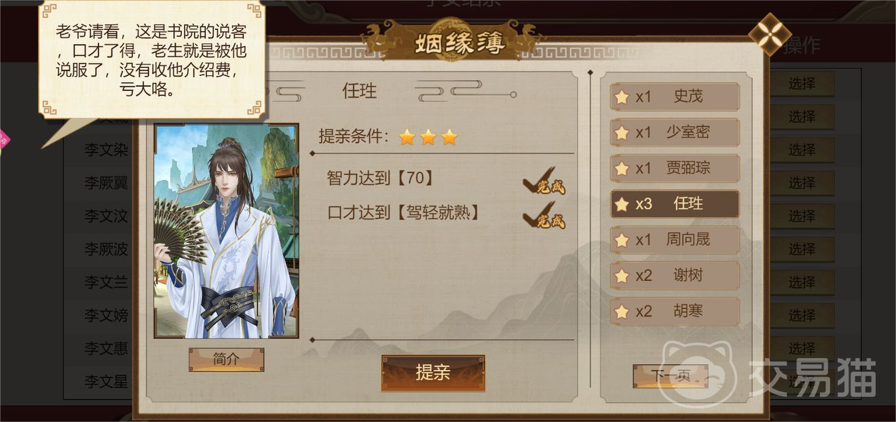Click the star icon beside 胡寒
This screenshot has height=422, width=896.
coord(621,313)
